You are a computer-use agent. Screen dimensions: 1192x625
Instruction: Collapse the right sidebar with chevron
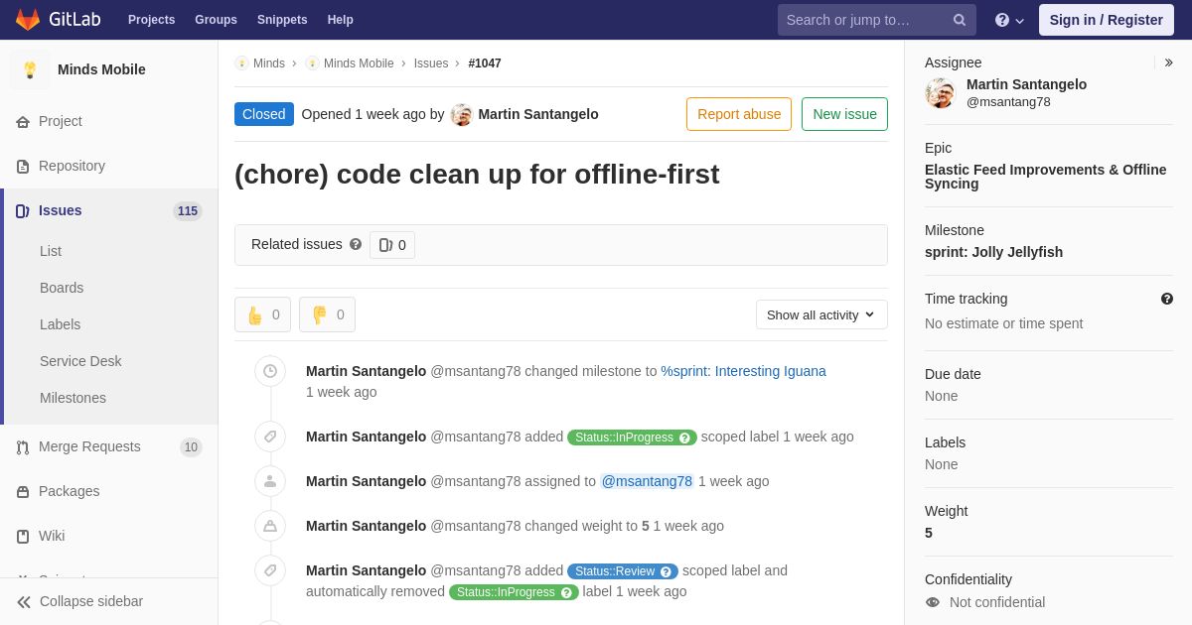coord(1168,62)
